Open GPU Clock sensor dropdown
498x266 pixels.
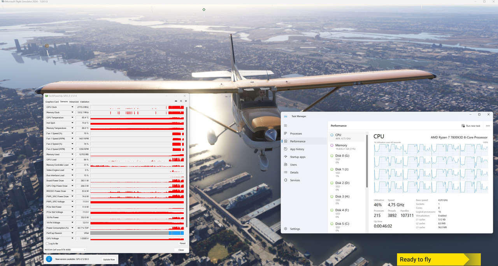(72, 107)
